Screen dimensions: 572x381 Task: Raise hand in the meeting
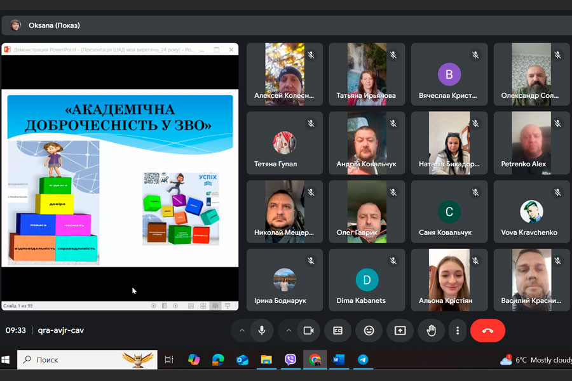click(431, 330)
